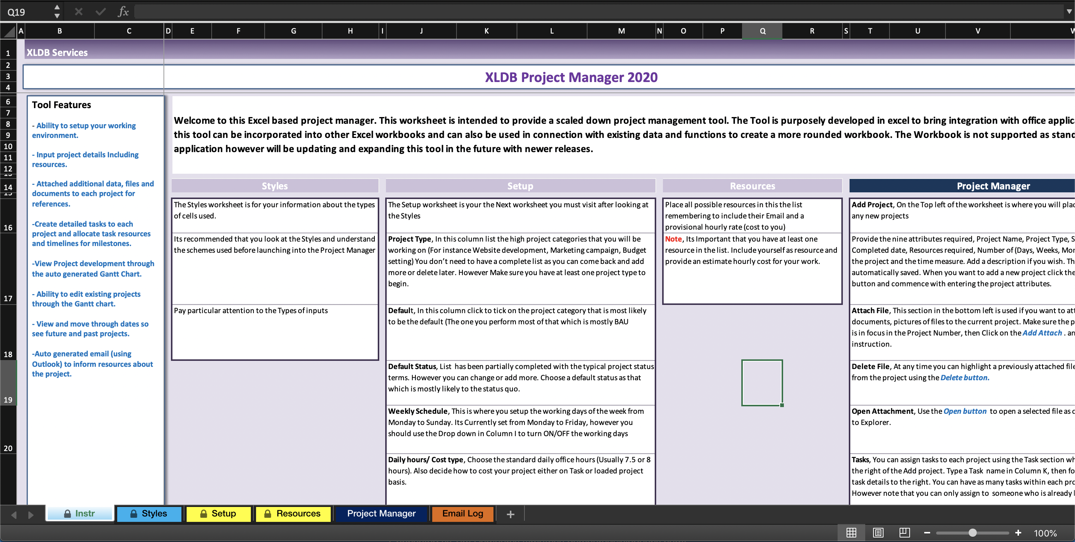Click 'Auto generated email' feature text
Image resolution: width=1075 pixels, height=542 pixels.
tap(93, 364)
